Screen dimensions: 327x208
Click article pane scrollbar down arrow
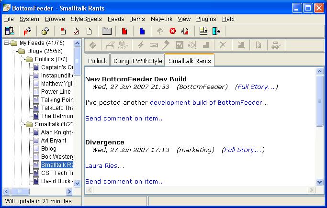(x=319, y=182)
